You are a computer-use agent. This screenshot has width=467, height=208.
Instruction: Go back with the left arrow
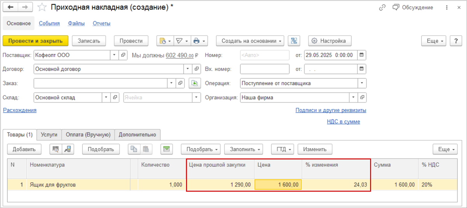12,7
